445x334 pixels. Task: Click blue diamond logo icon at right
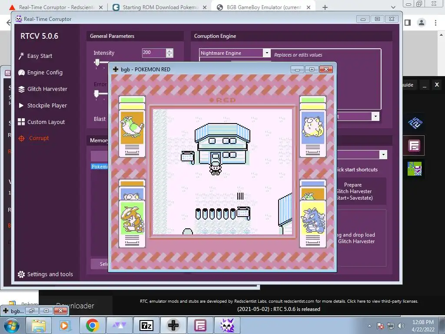415,123
